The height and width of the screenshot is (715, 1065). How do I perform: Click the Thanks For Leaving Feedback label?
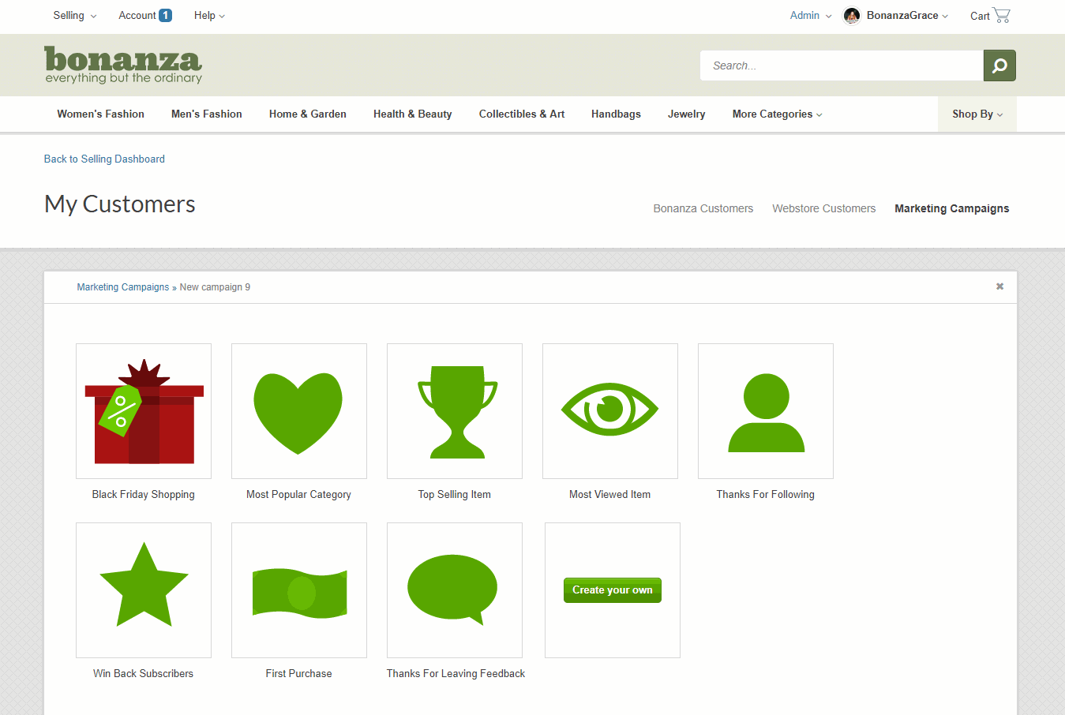(456, 673)
